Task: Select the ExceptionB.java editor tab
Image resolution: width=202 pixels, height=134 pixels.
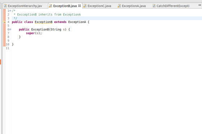Action: click(x=65, y=6)
